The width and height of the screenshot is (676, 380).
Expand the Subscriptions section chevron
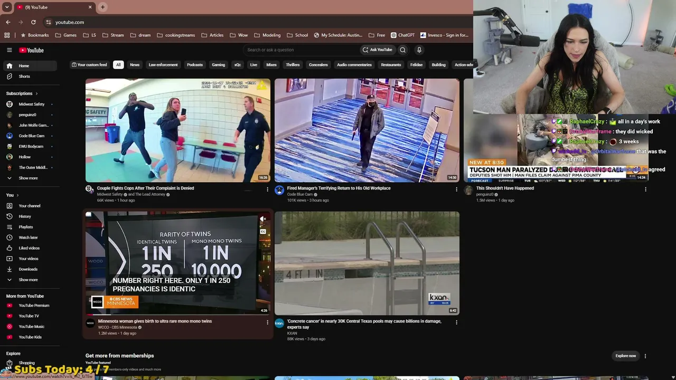tap(36, 93)
